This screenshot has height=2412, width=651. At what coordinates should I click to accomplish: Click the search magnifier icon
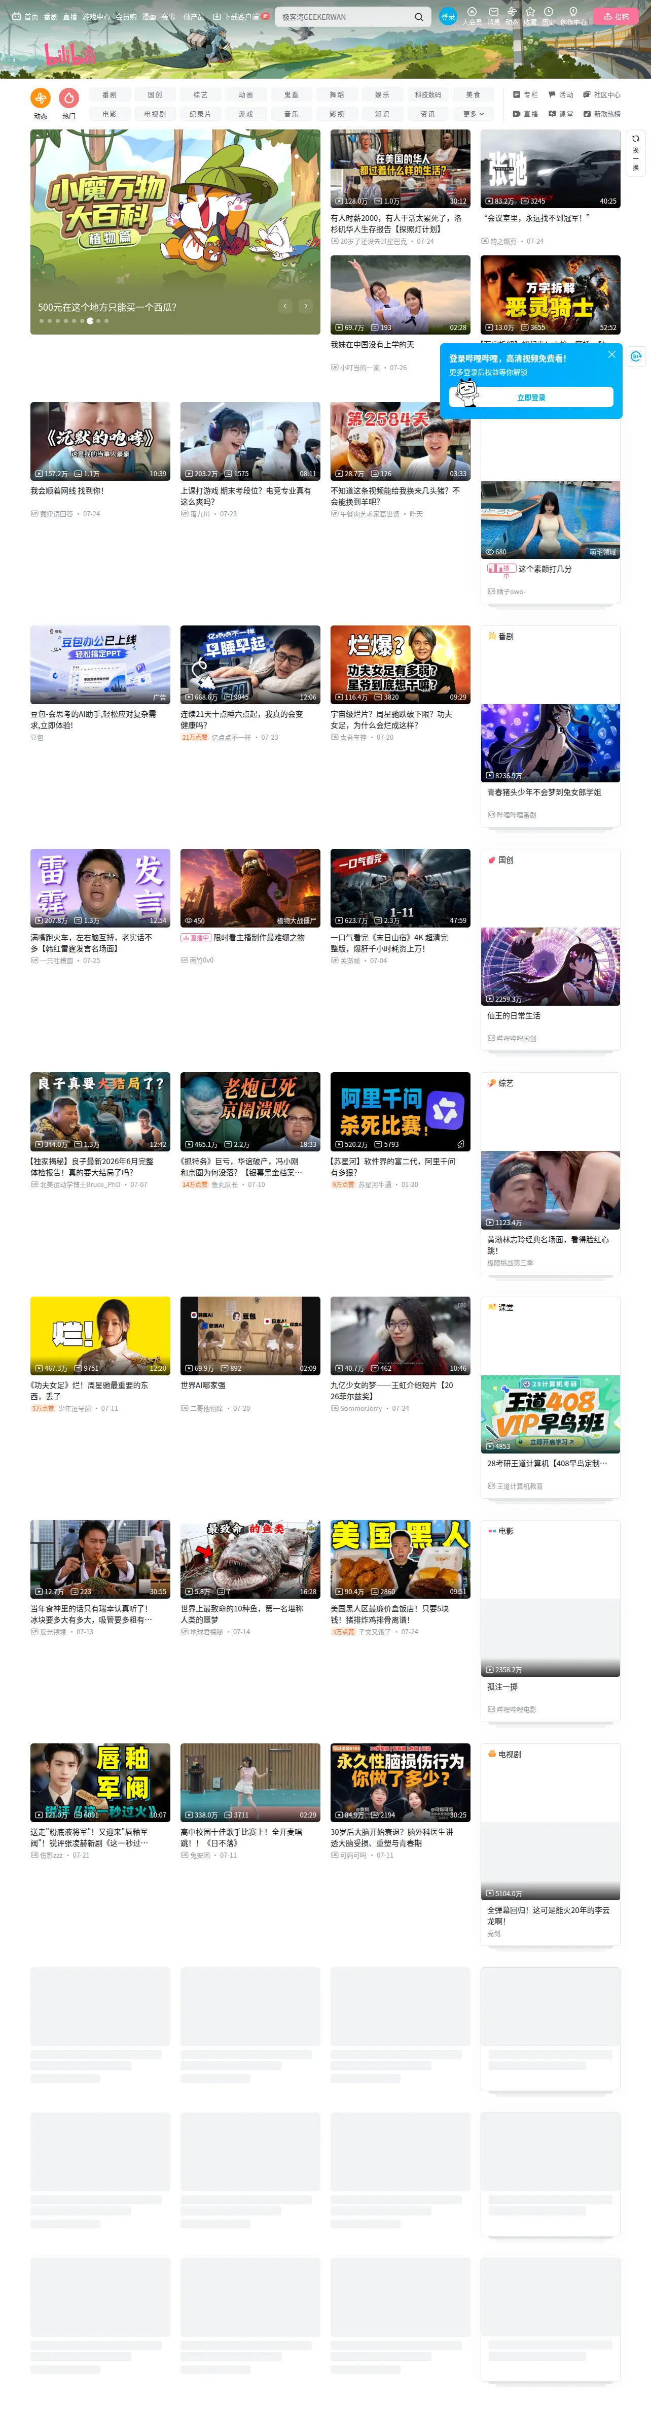click(x=418, y=17)
